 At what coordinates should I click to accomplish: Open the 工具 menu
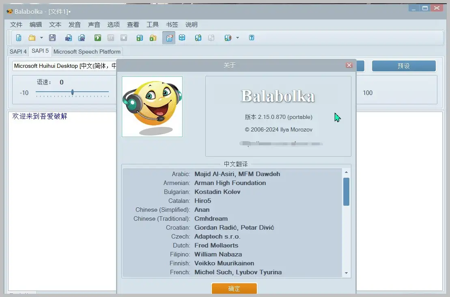click(x=153, y=25)
